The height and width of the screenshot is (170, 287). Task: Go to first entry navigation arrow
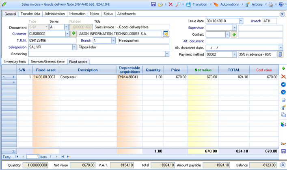click(17, 157)
